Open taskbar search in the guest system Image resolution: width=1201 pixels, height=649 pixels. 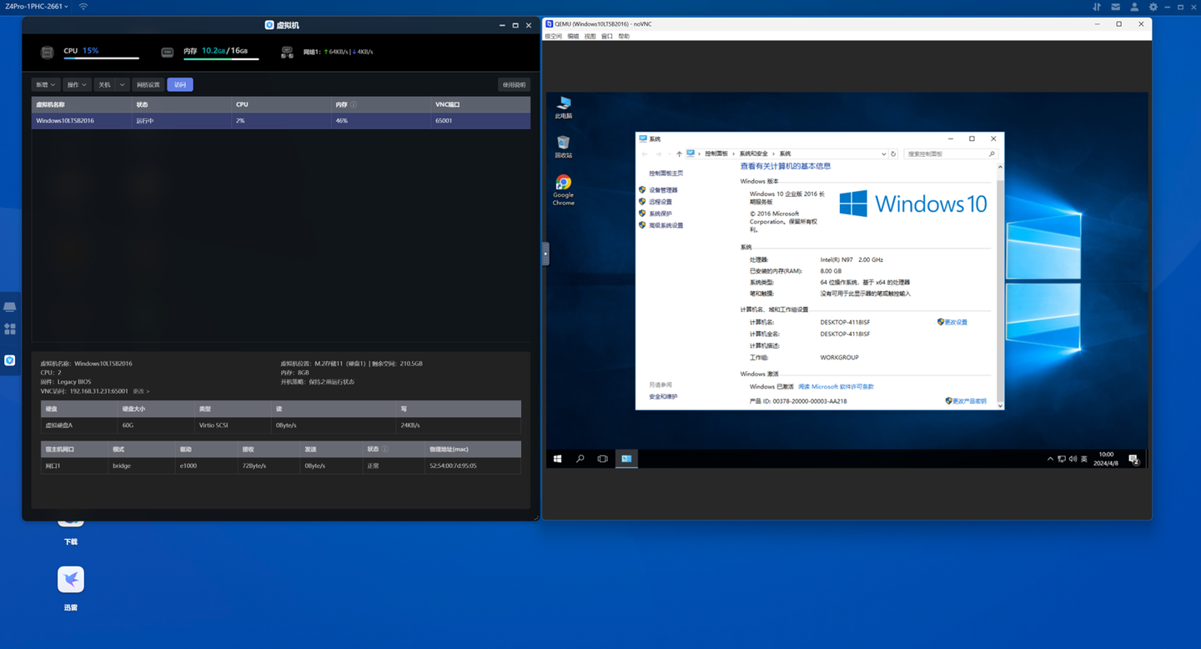tap(580, 459)
